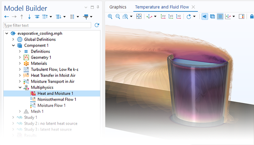Screen dimensions: 254x145
Task: Select evaporative_cooling.mph in the tree
Action: pos(40,33)
